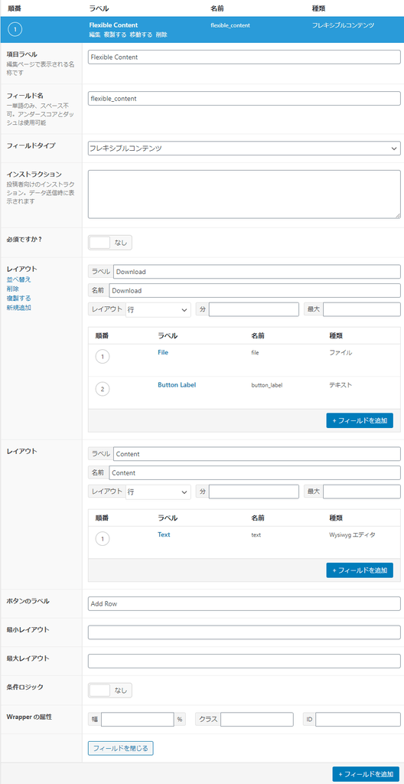Click the Wrapper ID input field
This screenshot has width=404, height=784.
coord(358,720)
